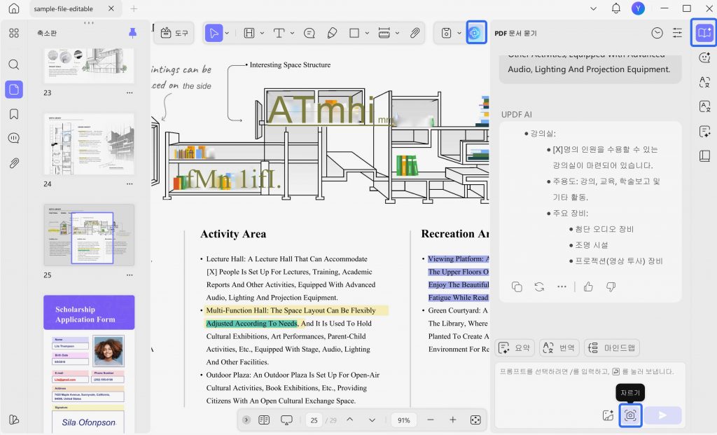Open the tab list dropdown in the title bar
Image resolution: width=717 pixels, height=435 pixels.
(x=594, y=8)
